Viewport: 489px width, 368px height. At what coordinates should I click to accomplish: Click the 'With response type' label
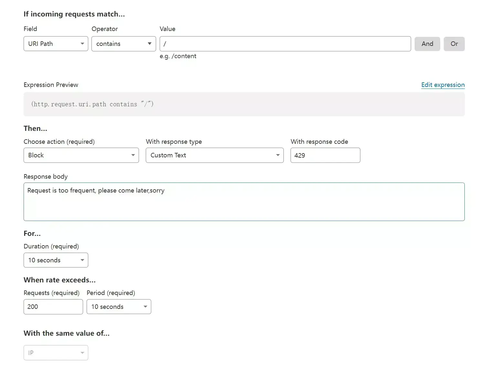[174, 142]
